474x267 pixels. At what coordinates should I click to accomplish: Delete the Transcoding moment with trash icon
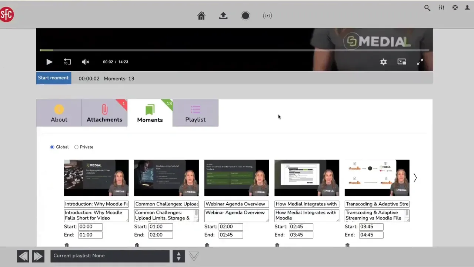click(347, 245)
